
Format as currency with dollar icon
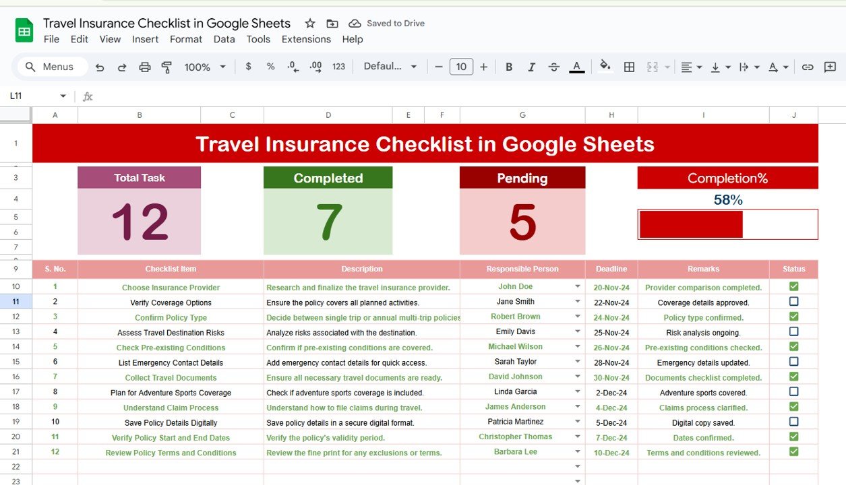pos(249,67)
